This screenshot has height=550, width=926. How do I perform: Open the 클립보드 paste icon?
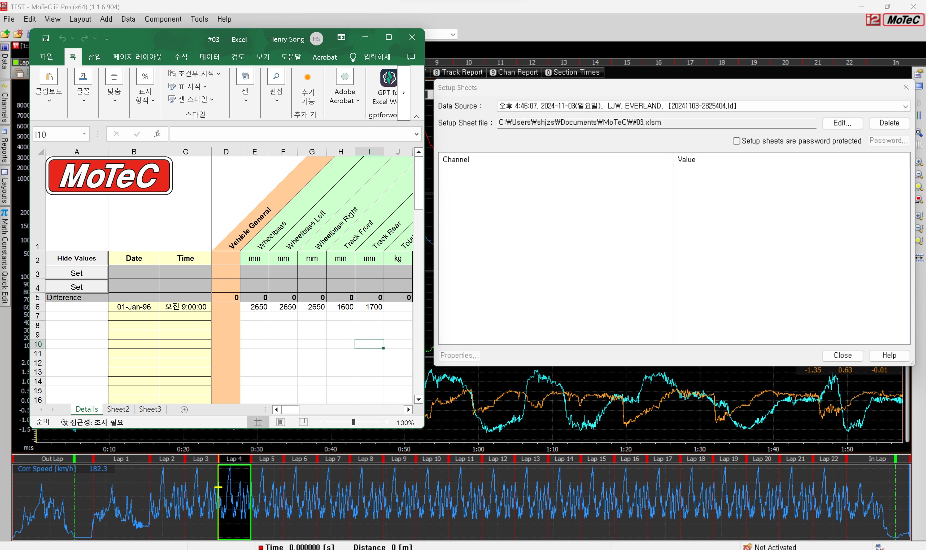49,77
